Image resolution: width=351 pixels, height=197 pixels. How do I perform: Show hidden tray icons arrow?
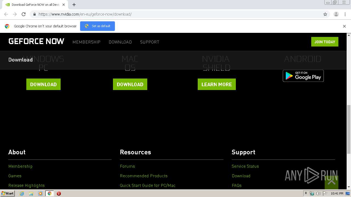click(x=306, y=193)
